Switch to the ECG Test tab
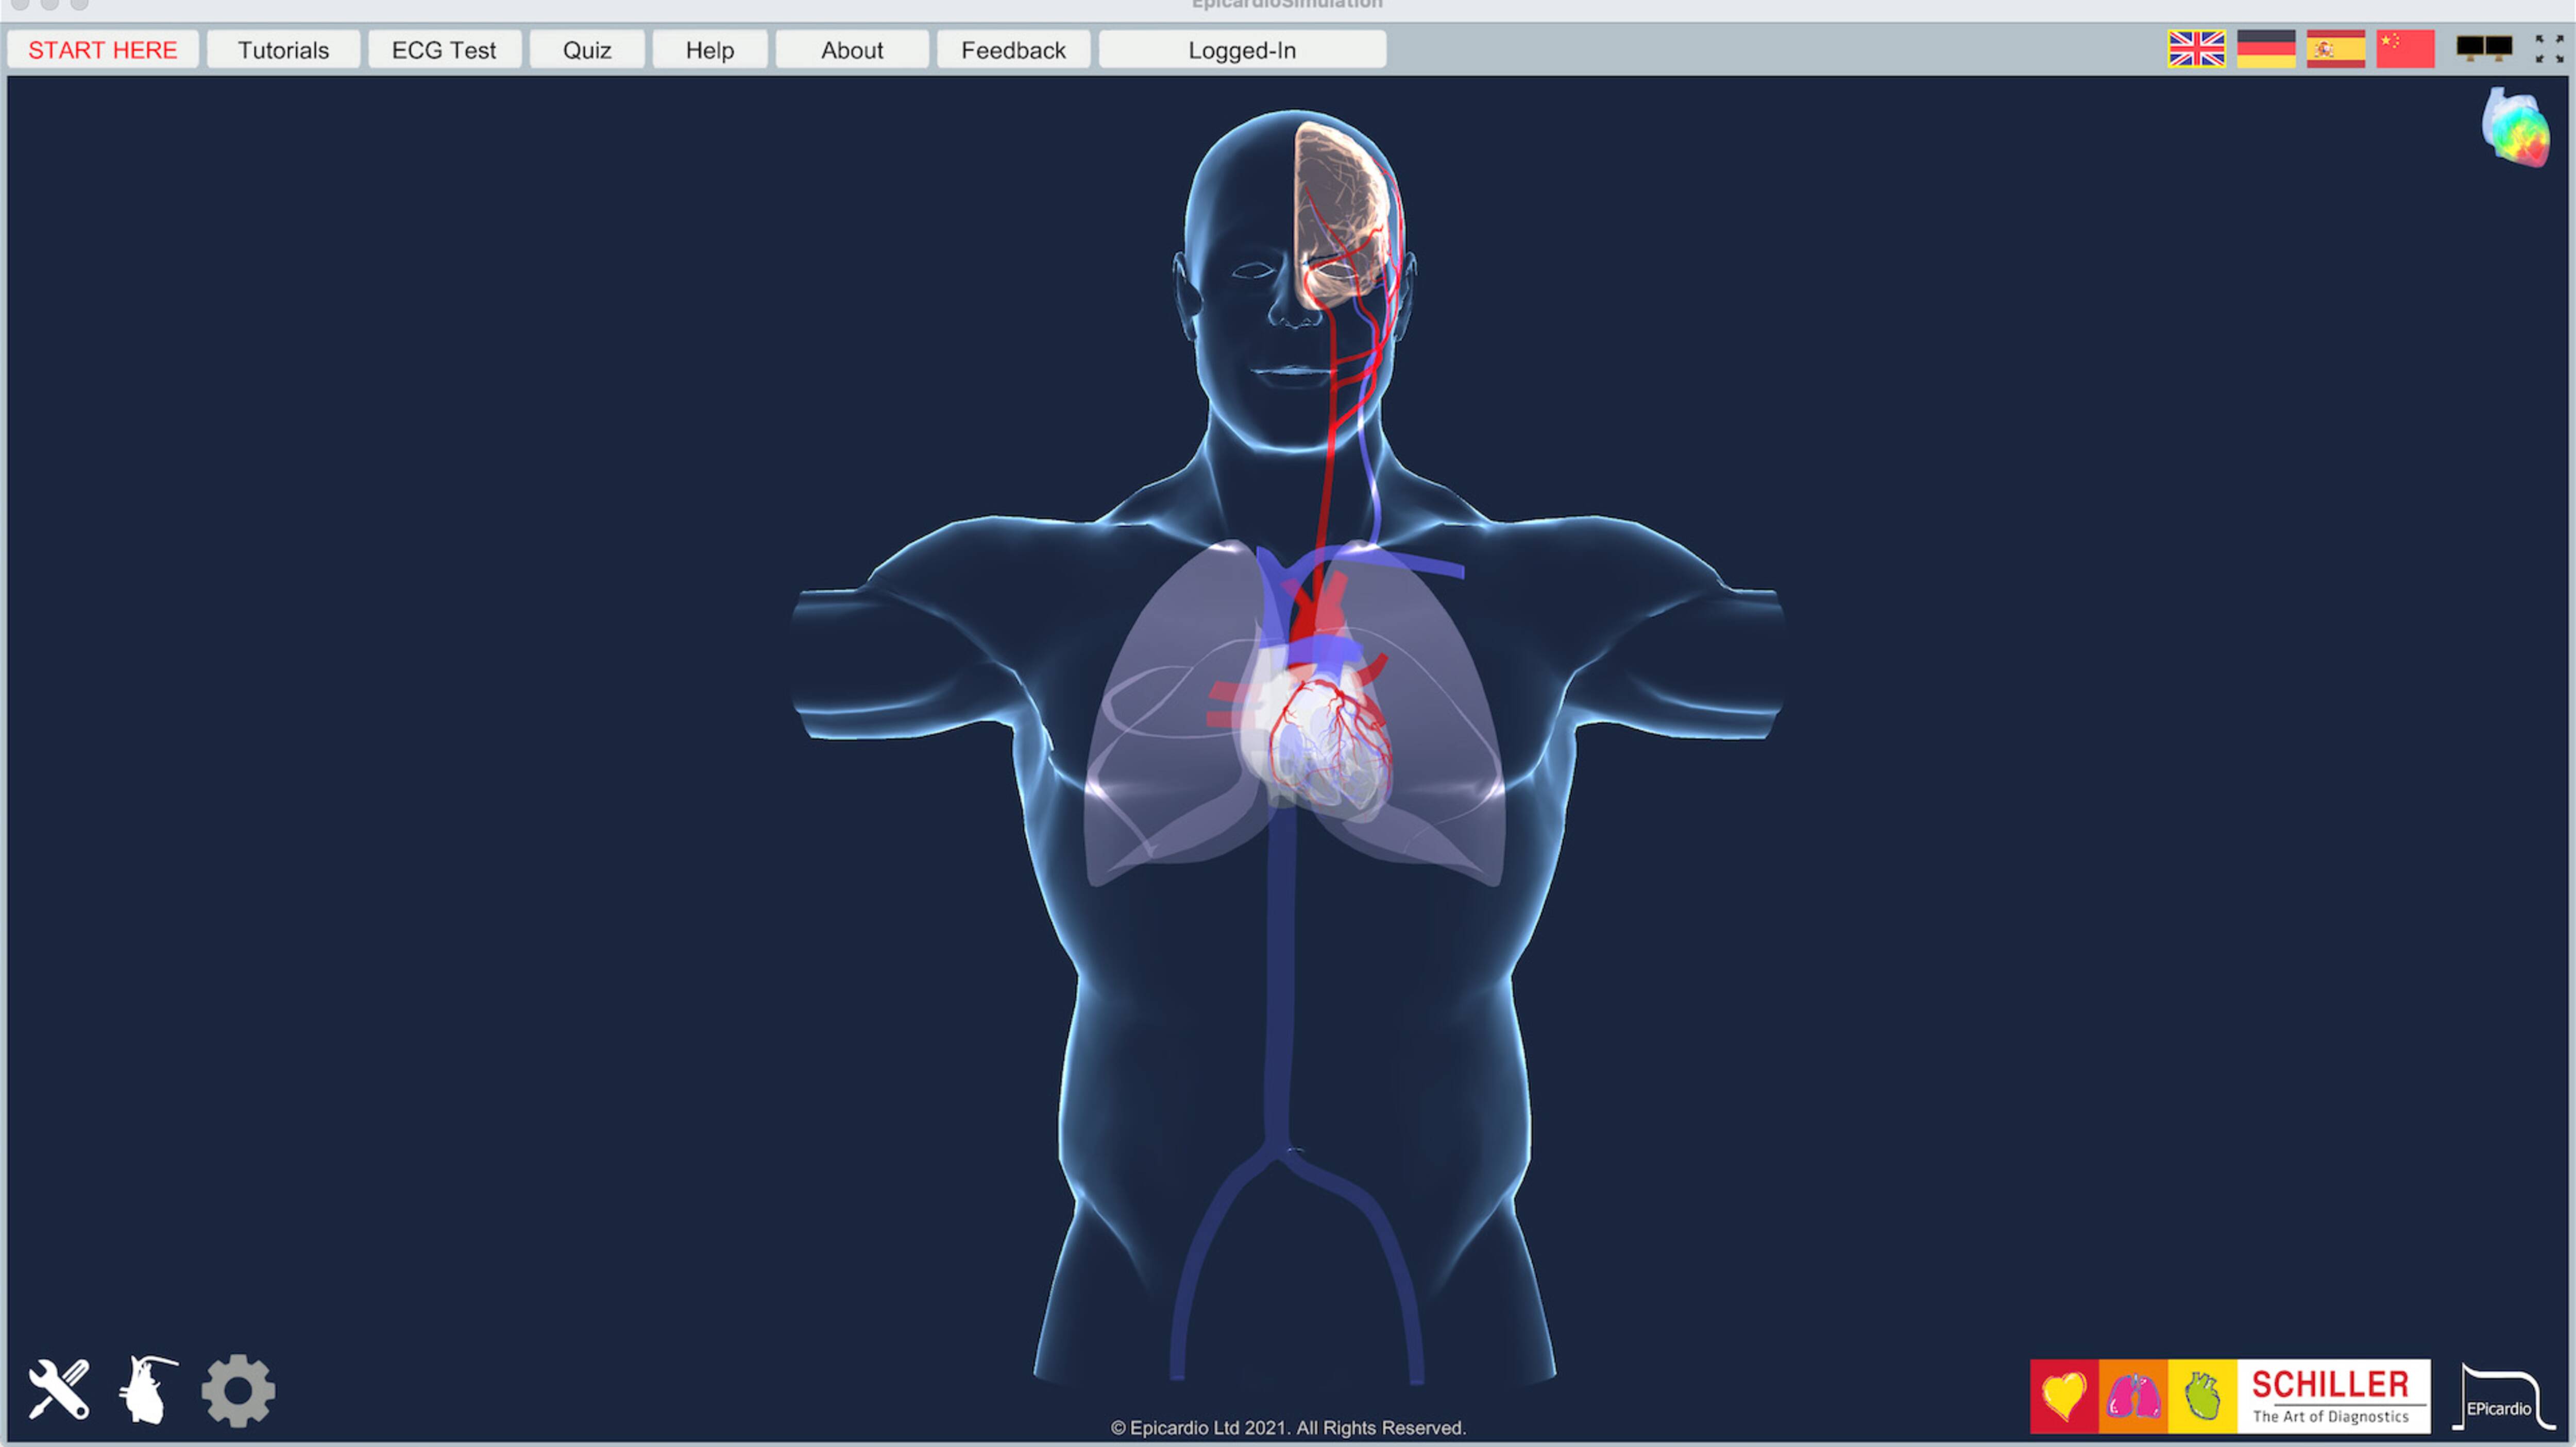Viewport: 2576px width, 1447px height. coord(444,50)
